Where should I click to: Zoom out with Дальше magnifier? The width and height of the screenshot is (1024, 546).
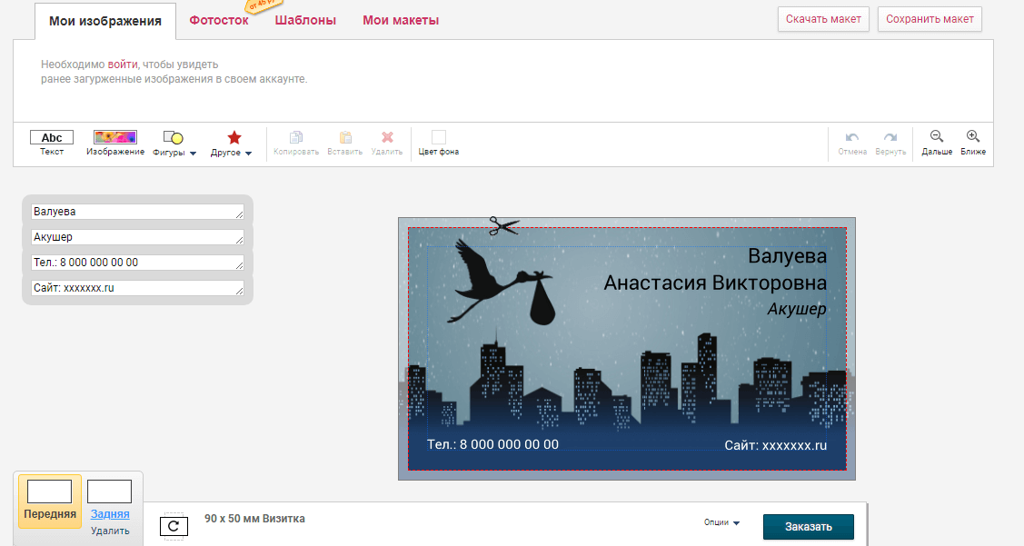click(x=937, y=137)
